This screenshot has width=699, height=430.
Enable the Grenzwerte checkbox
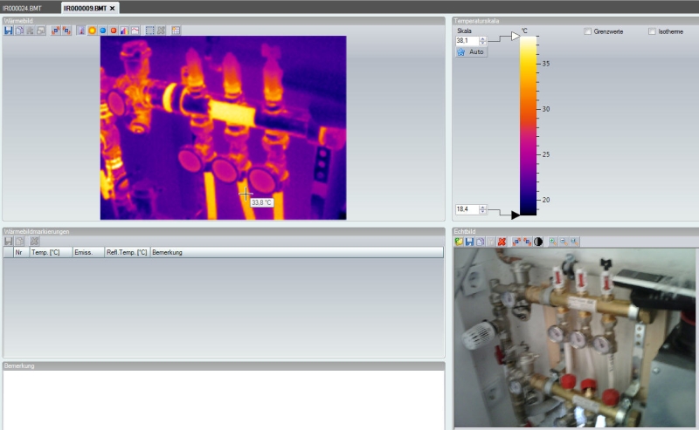[x=587, y=31]
